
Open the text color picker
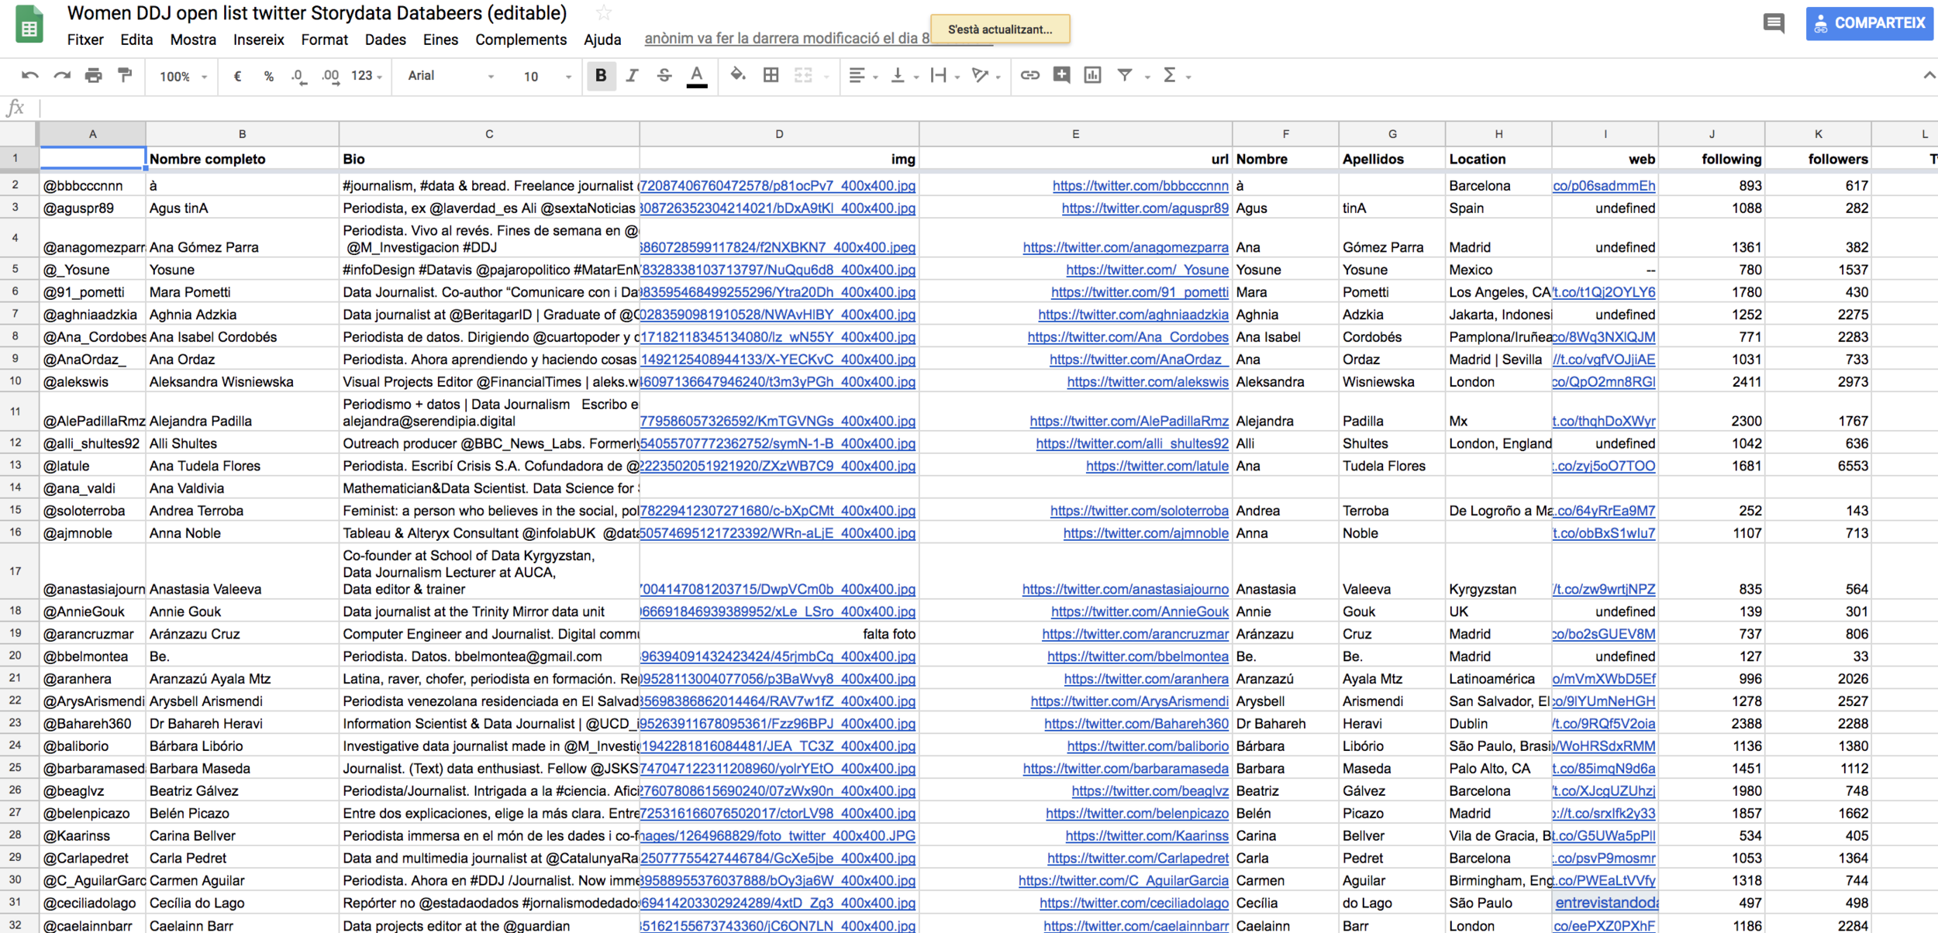coord(696,75)
